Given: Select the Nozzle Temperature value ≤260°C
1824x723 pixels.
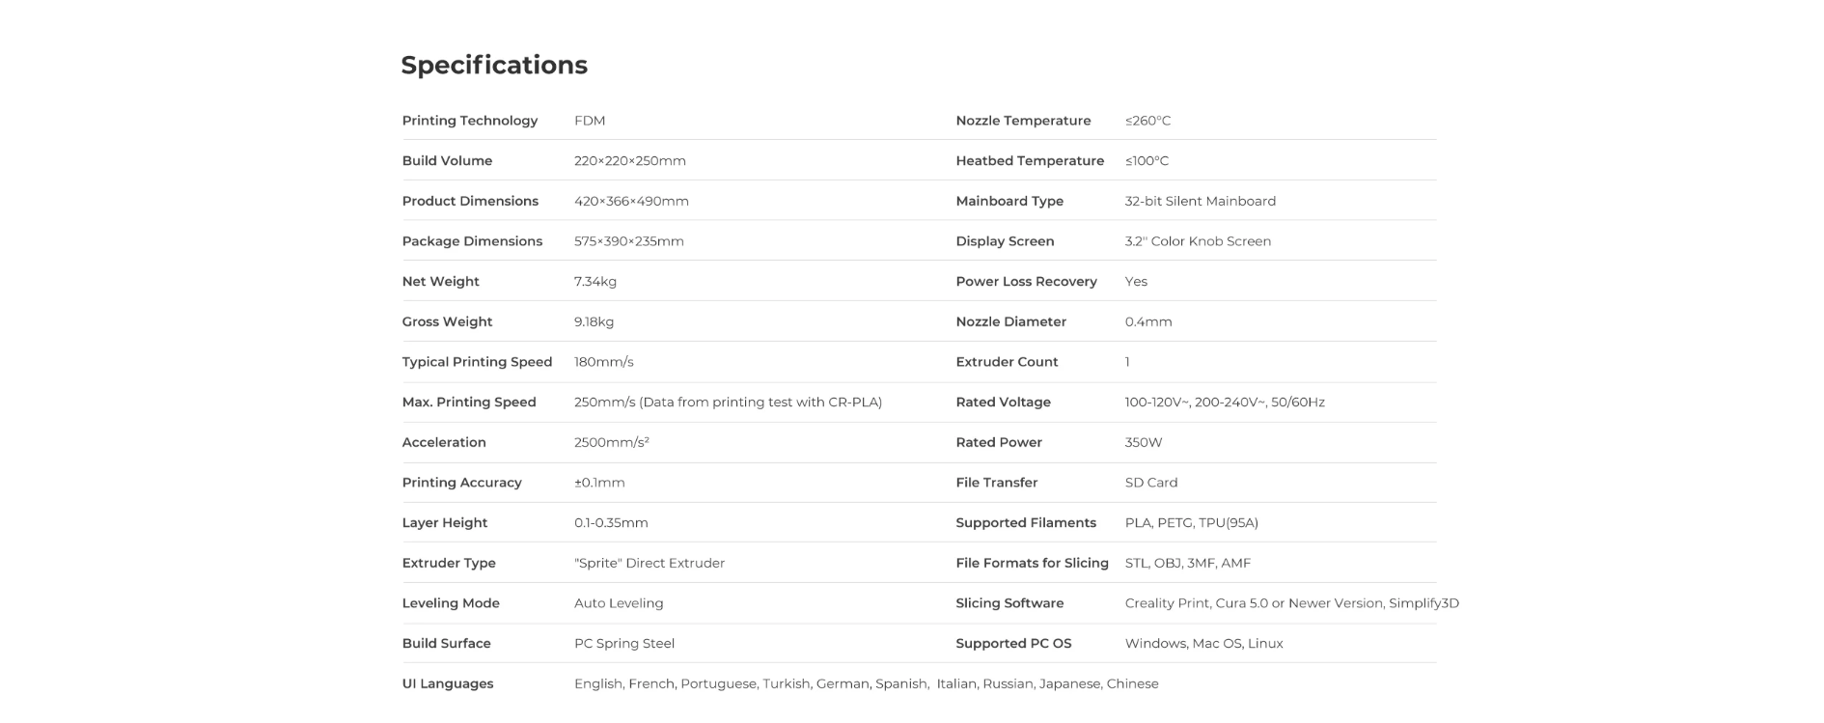Looking at the screenshot, I should coord(1147,121).
